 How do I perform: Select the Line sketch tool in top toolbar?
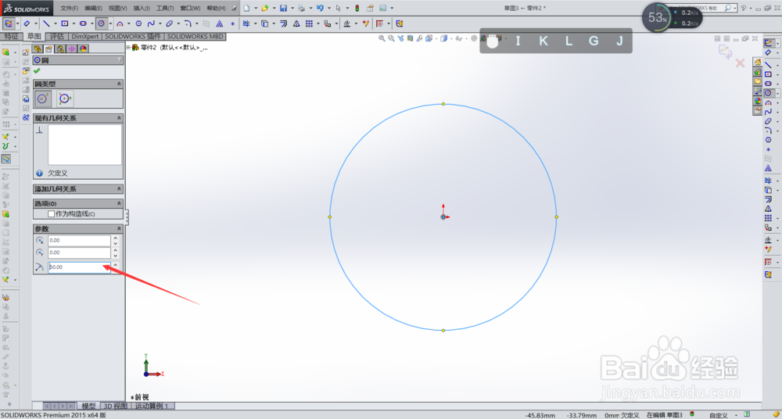pyautogui.click(x=46, y=23)
